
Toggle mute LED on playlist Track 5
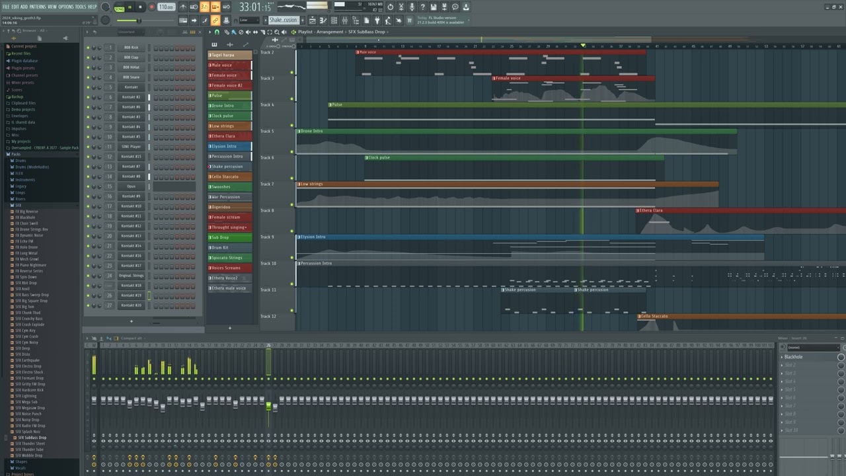pos(292,152)
